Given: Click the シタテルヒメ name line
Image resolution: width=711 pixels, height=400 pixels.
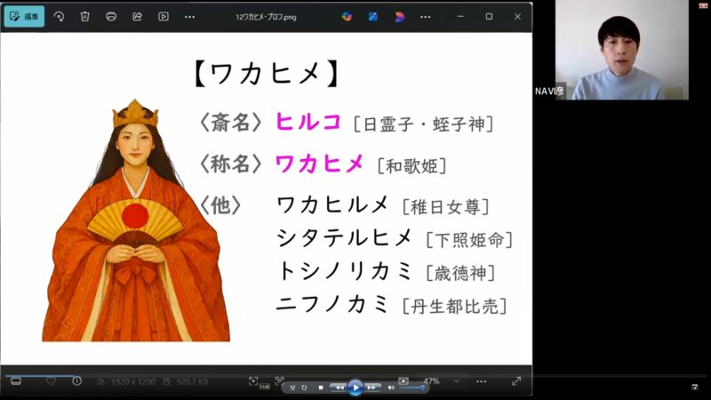Looking at the screenshot, I should pyautogui.click(x=345, y=238).
